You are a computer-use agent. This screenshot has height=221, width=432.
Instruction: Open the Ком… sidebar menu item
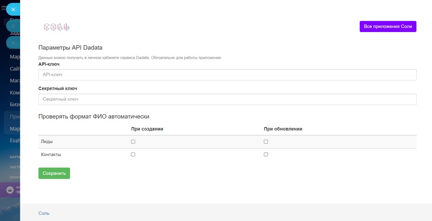[15, 93]
